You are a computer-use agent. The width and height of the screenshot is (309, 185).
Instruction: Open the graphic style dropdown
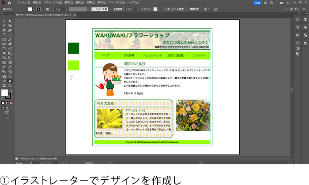[159, 9]
